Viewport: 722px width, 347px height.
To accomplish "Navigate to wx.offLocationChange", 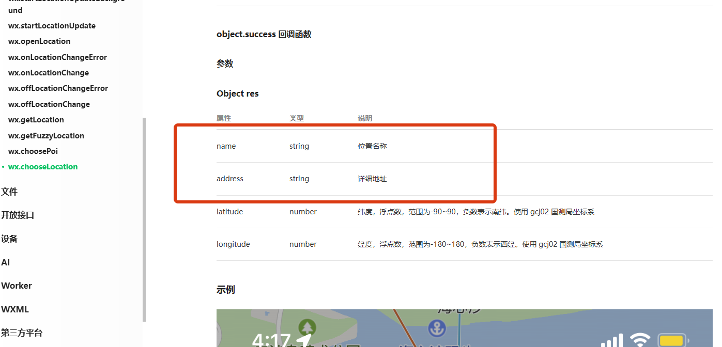I will (49, 104).
